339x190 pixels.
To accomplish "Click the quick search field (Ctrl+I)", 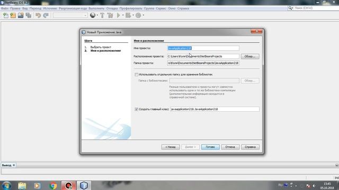I will [x=316, y=8].
